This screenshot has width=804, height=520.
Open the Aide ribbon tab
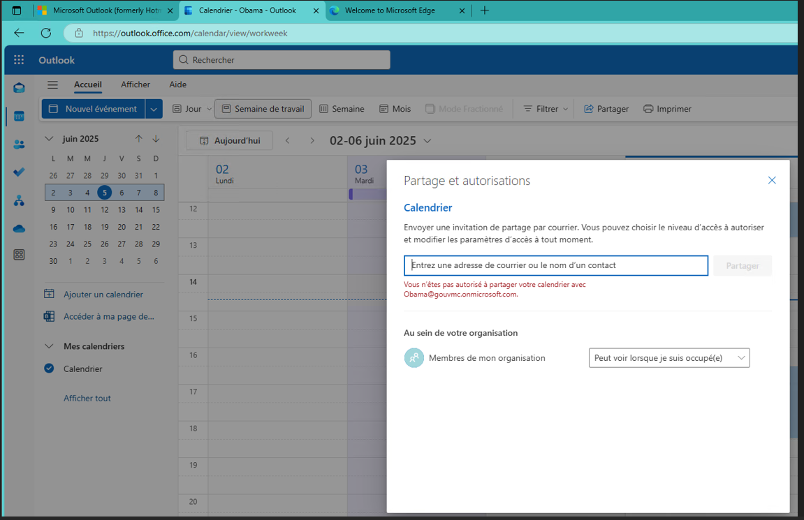click(178, 84)
